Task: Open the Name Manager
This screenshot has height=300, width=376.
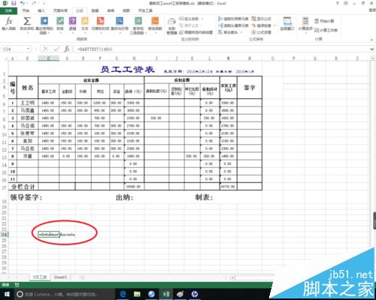Action: point(171,26)
